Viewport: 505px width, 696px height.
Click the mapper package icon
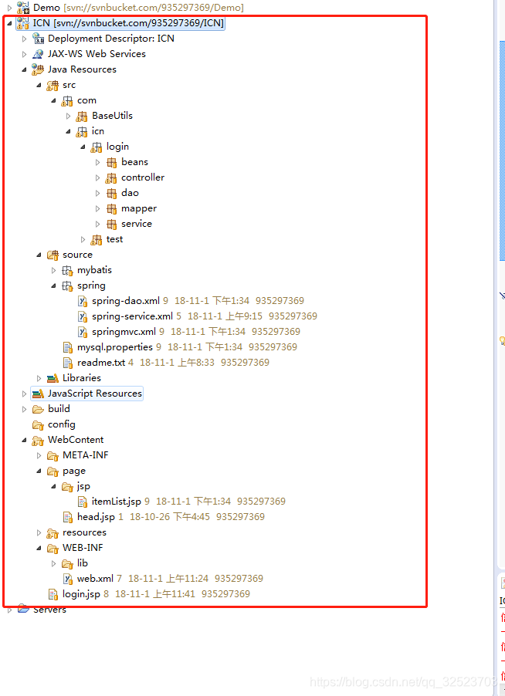click(x=111, y=208)
